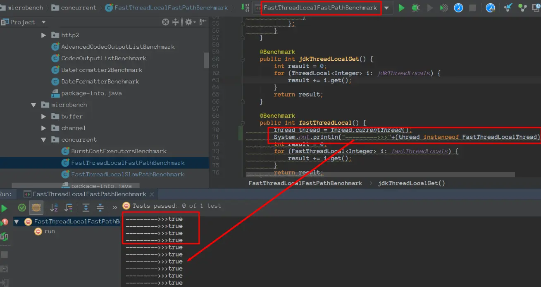Viewport: 541px width, 287px height.
Task: Rerun failed tests in the Run panel
Action: [x=4, y=222]
